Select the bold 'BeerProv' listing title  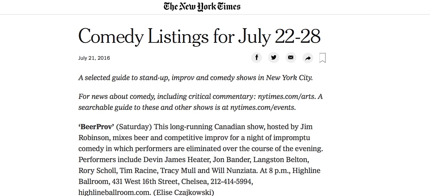point(96,127)
